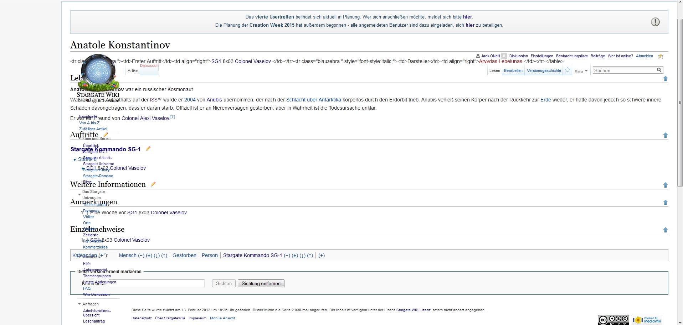Click the Creative Commons license badge
This screenshot has width=683, height=325.
pos(613,320)
